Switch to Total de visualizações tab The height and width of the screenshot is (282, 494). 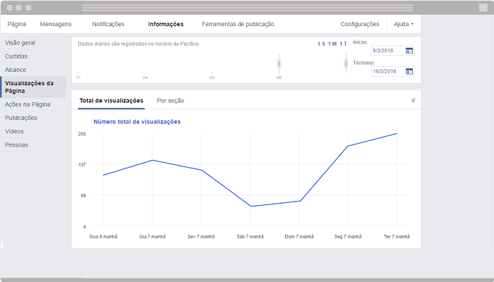pyautogui.click(x=112, y=101)
